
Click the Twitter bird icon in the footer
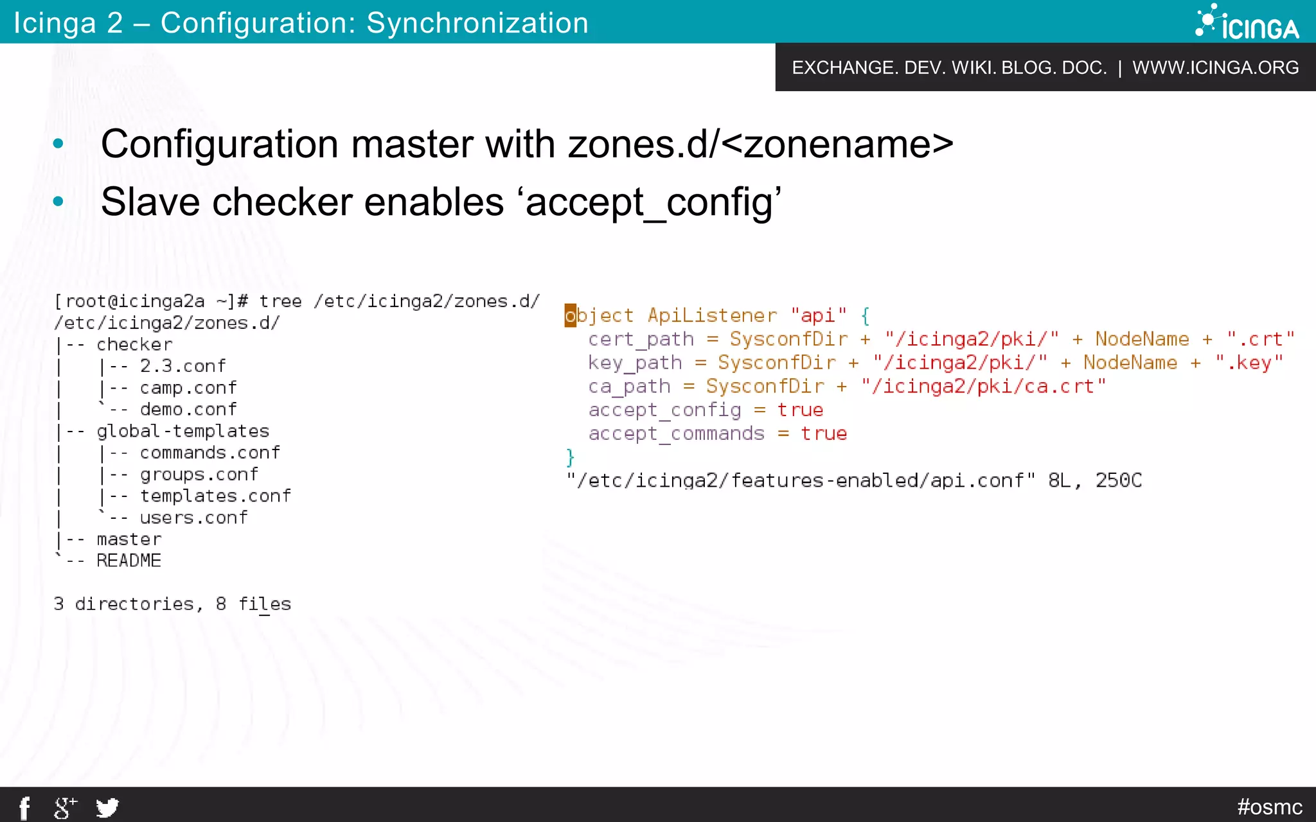107,807
